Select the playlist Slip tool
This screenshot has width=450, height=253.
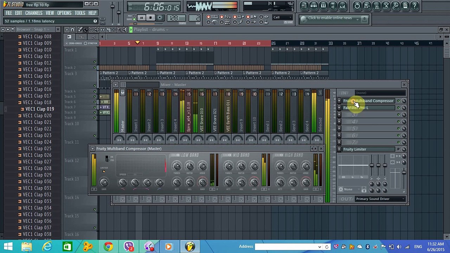click(102, 30)
